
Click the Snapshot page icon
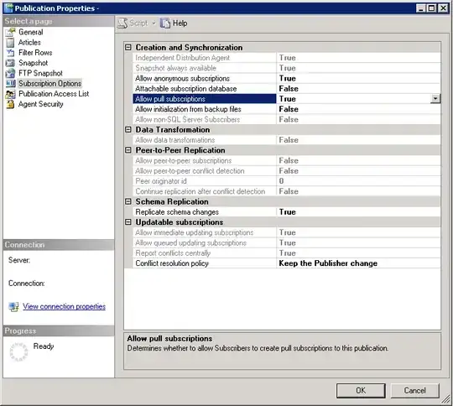[10, 63]
